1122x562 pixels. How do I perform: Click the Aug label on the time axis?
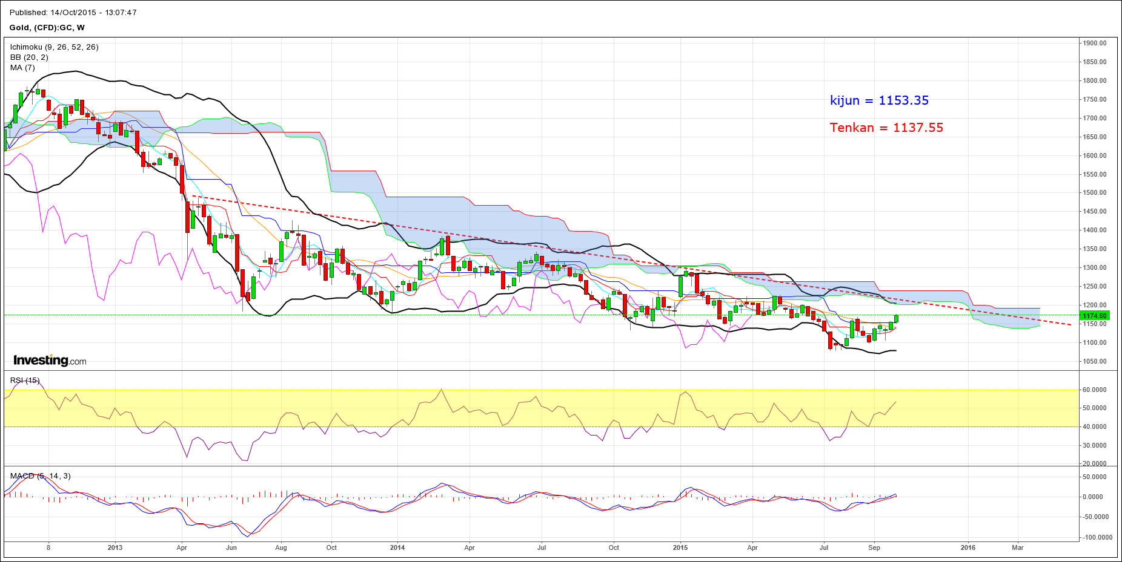(281, 547)
